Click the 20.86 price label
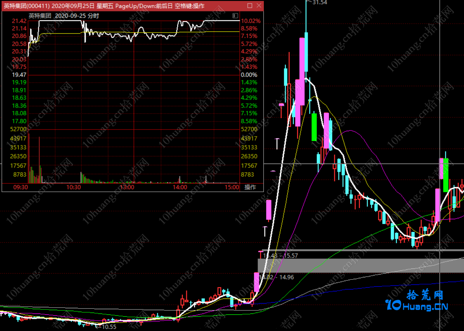 point(19,36)
